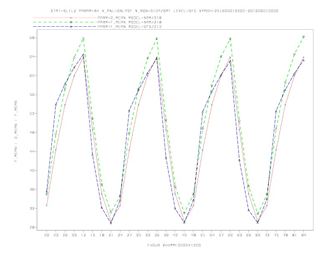Click x-axis tick label 72
Viewport: 331px width, 256px height.
[x=267, y=235]
